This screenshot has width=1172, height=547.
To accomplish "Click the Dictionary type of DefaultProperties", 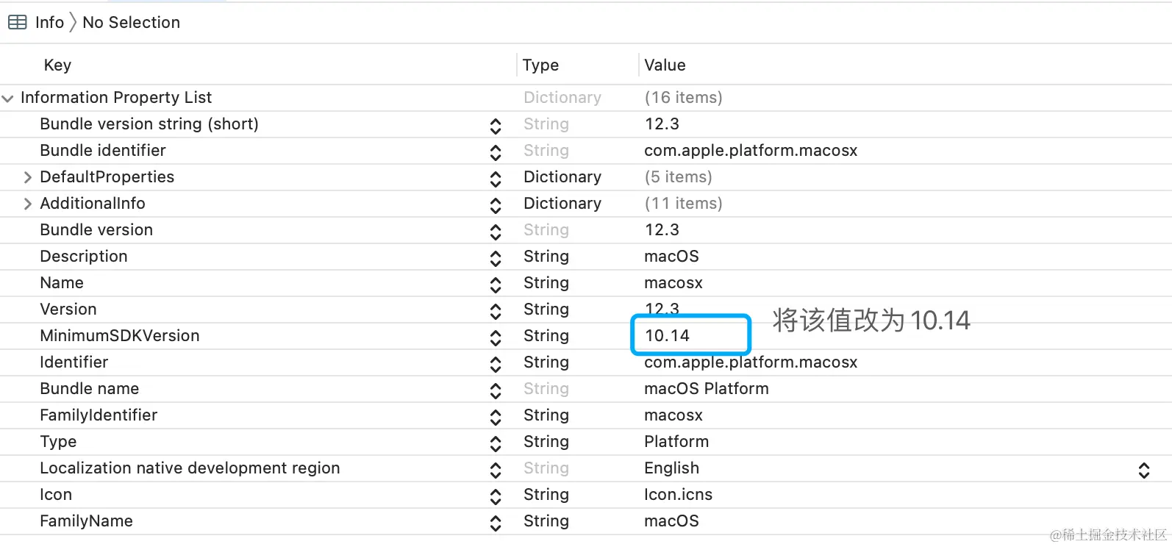I will click(562, 177).
